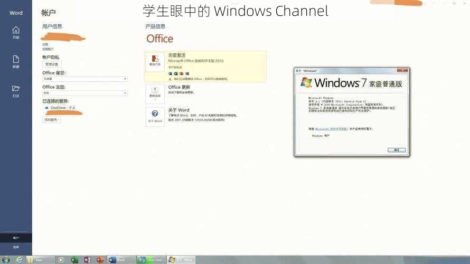Open the 更新选项 Update Options dropdown button
Screen dimensions: 470x264
coord(155,94)
